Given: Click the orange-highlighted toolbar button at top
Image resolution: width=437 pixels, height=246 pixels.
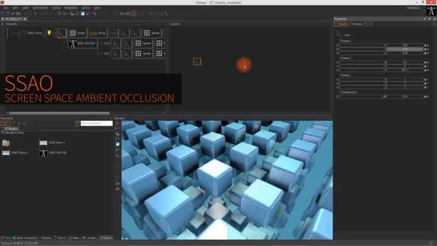Looking at the screenshot, I should (x=133, y=13).
